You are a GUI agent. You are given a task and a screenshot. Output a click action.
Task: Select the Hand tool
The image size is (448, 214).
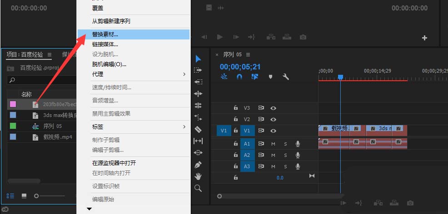click(198, 176)
